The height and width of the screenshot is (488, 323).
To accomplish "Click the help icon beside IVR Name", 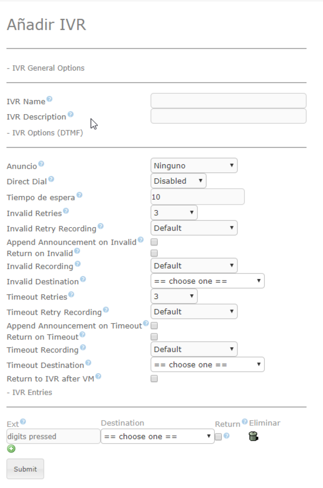I will [50, 99].
